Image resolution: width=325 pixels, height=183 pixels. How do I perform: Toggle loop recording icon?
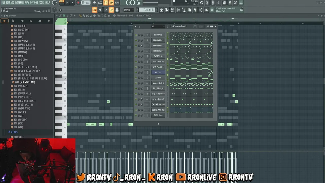click(x=117, y=3)
